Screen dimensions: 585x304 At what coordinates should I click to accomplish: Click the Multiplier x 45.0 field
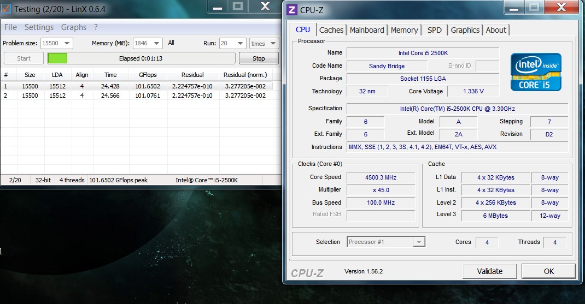click(x=381, y=190)
